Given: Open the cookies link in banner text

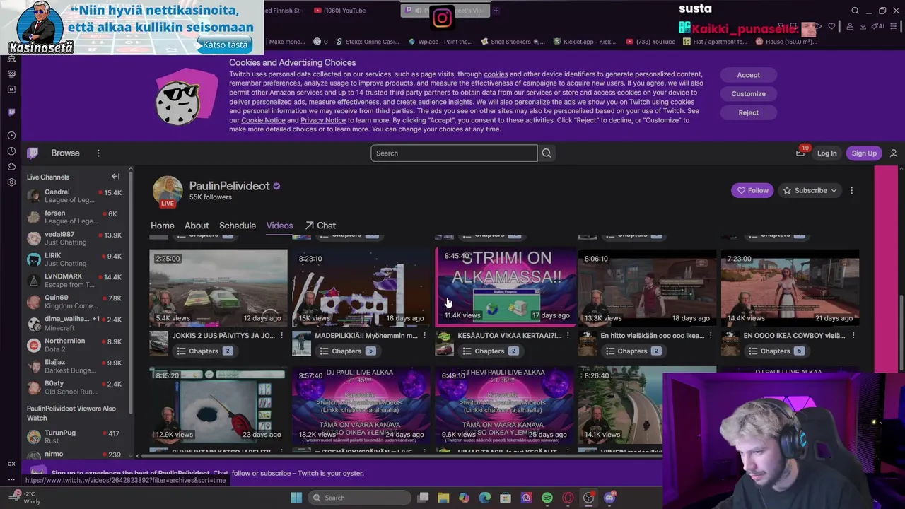Looking at the screenshot, I should [496, 74].
